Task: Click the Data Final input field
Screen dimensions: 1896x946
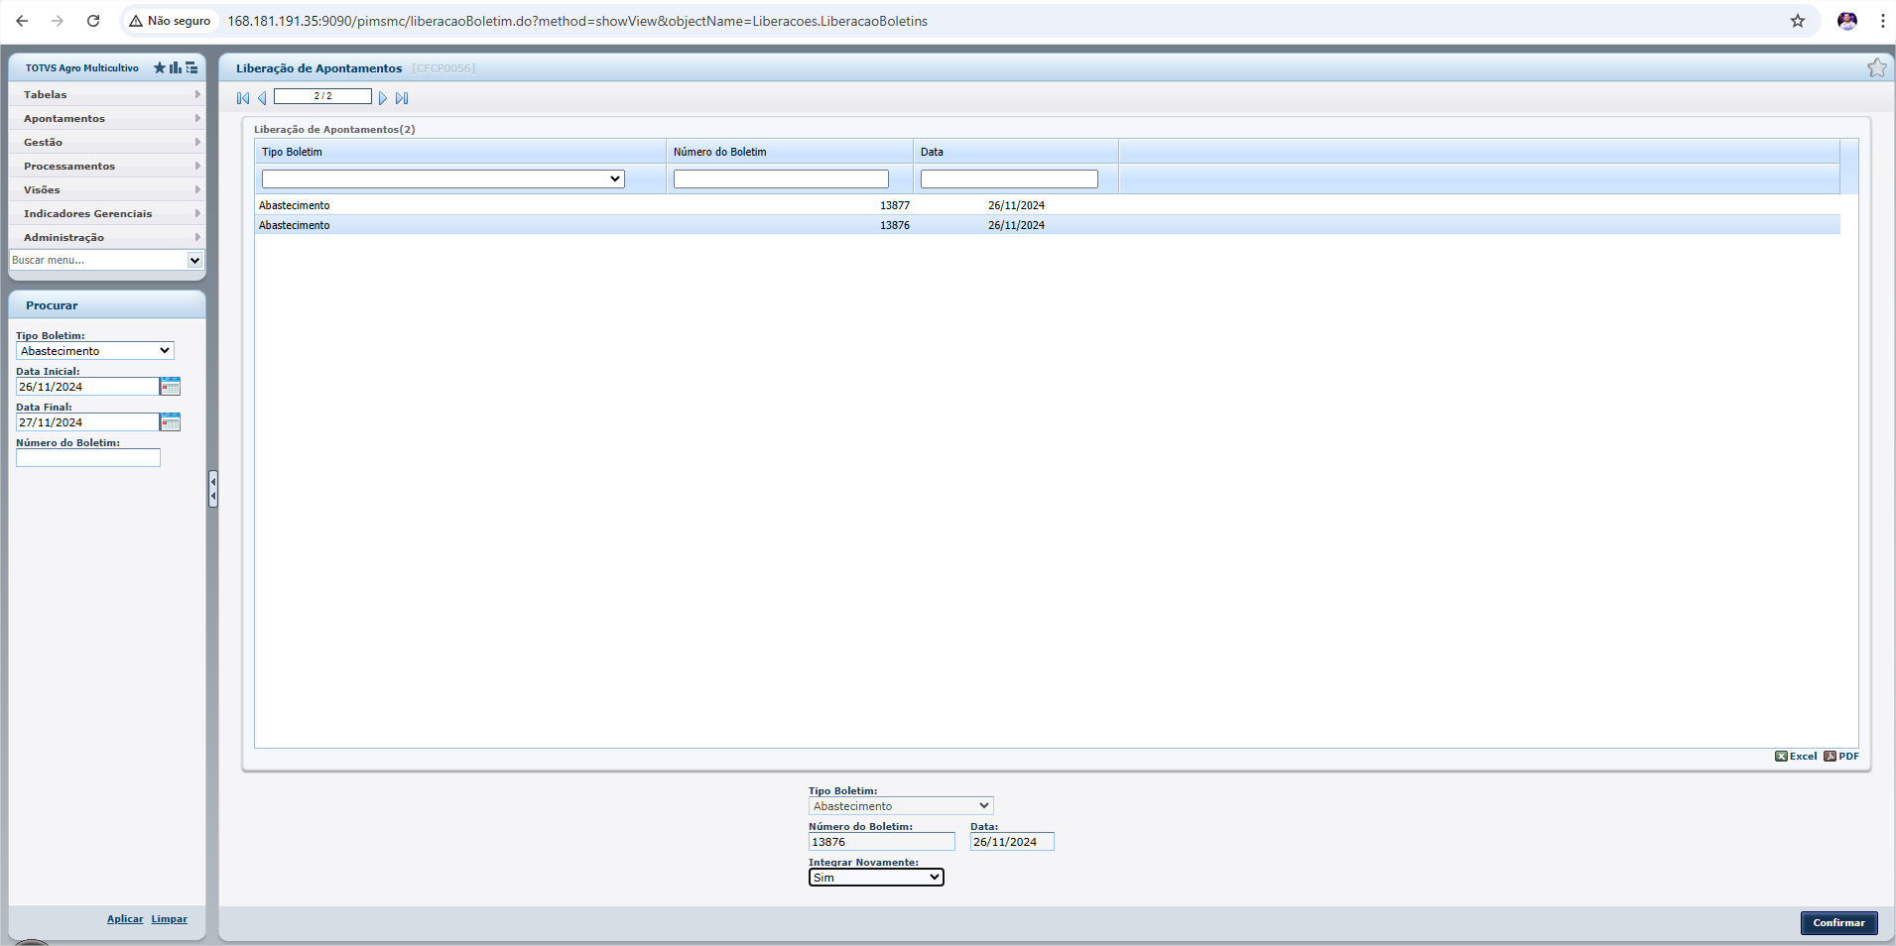Action: point(87,422)
